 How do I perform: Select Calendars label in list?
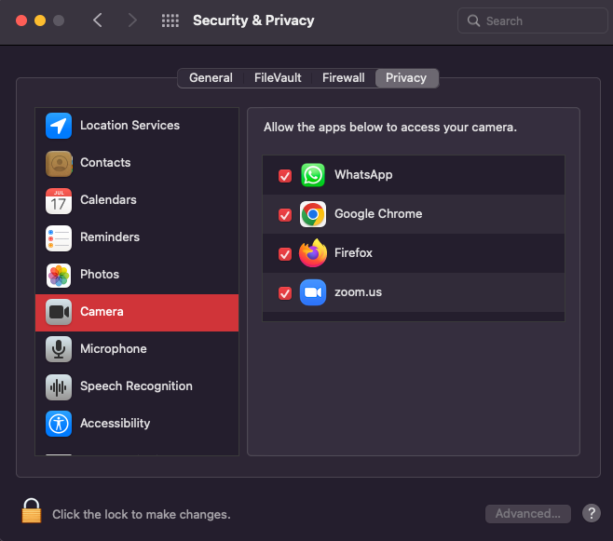click(108, 199)
